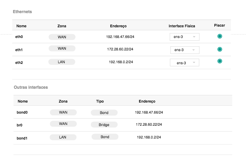Click the Tipo column header
The height and width of the screenshot is (163, 246).
(100, 101)
